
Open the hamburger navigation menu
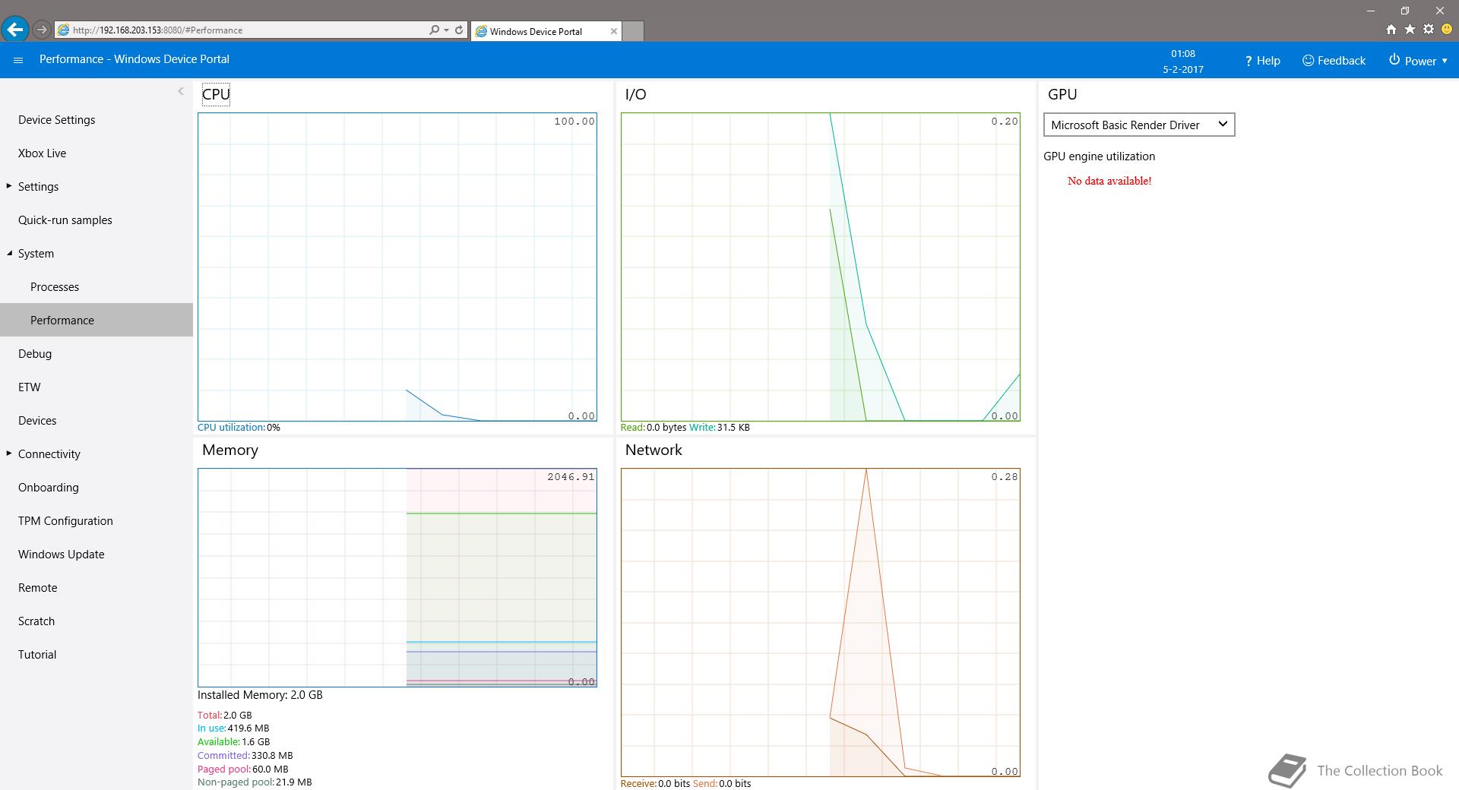[x=18, y=60]
